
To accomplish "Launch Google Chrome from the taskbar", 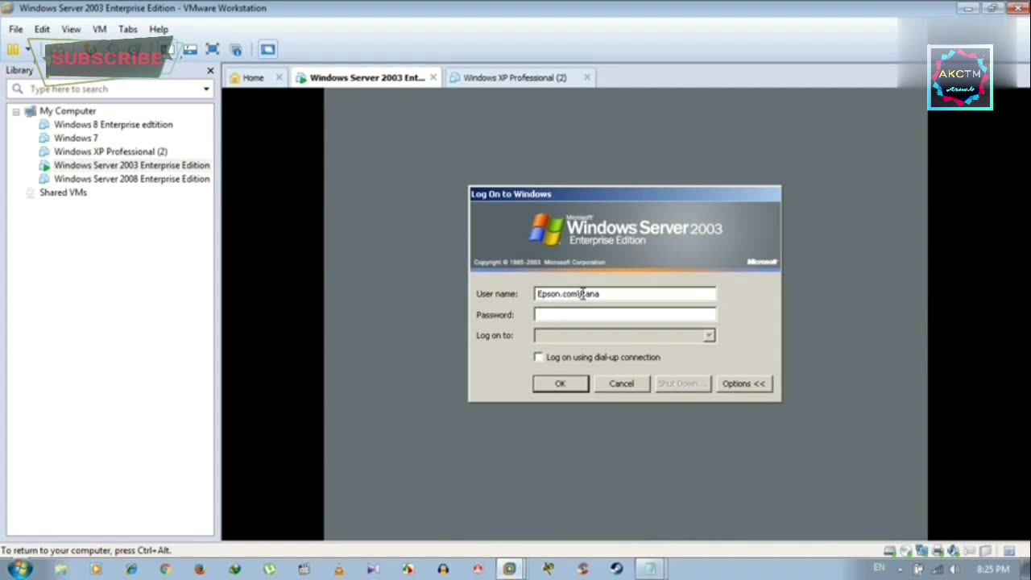I will click(x=165, y=569).
